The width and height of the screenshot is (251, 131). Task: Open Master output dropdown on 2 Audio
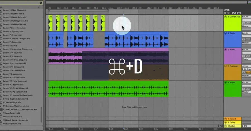[246, 43]
